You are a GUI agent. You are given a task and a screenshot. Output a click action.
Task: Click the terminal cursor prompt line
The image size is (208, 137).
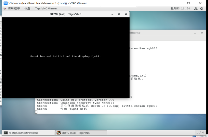click(36, 112)
